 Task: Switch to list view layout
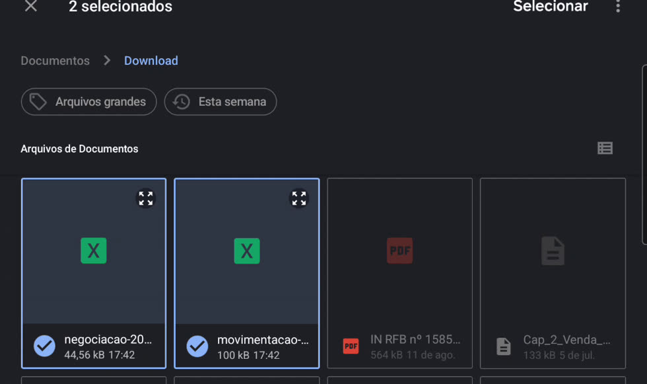tap(605, 148)
